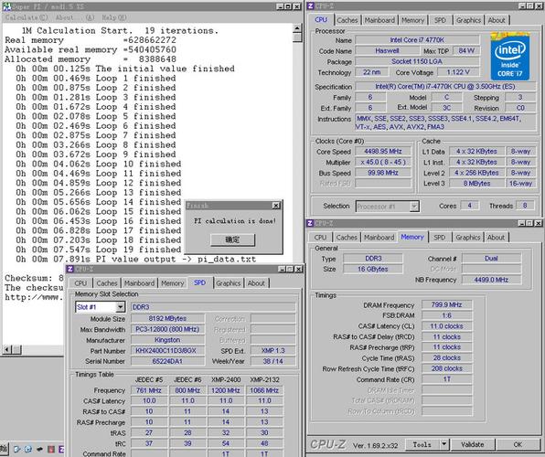Click the DRAM Frequency 799.9 MHz value
This screenshot has height=457, width=545.
pos(446,304)
